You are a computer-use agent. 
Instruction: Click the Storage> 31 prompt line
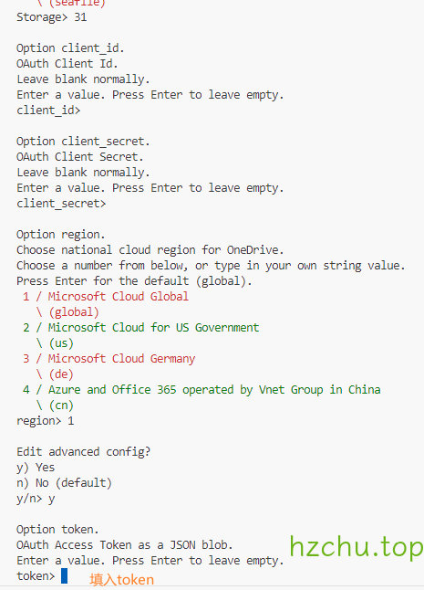tap(52, 17)
